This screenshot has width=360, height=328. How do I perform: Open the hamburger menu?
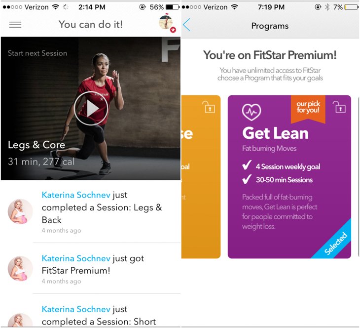15,25
